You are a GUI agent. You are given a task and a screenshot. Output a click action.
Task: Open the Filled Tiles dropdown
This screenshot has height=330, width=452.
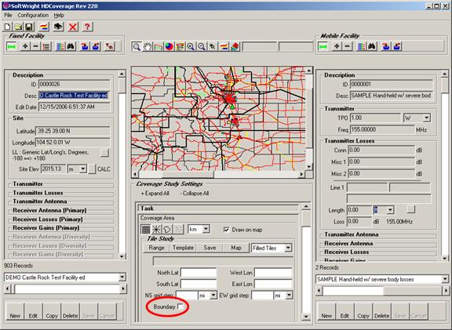[x=288, y=248]
